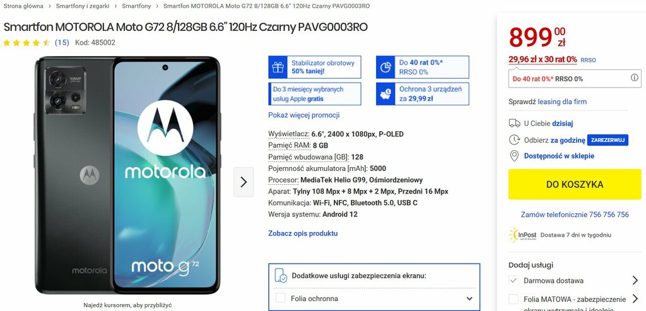The width and height of the screenshot is (646, 311).
Task: Open Smartfony i zegarki breadcrumb
Action: [84, 6]
